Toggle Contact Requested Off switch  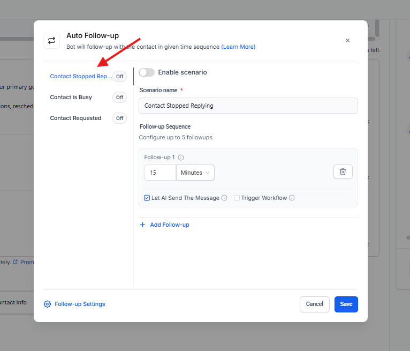click(119, 118)
